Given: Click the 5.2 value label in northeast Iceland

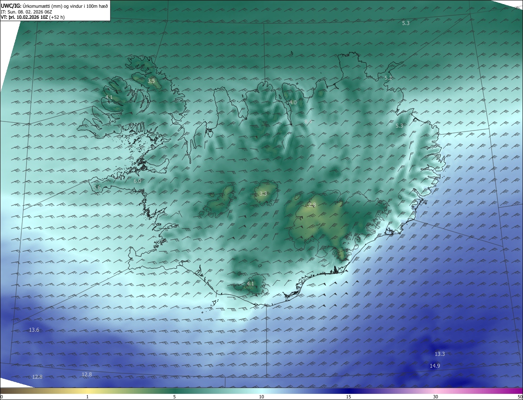Looking at the screenshot, I should [x=388, y=78].
